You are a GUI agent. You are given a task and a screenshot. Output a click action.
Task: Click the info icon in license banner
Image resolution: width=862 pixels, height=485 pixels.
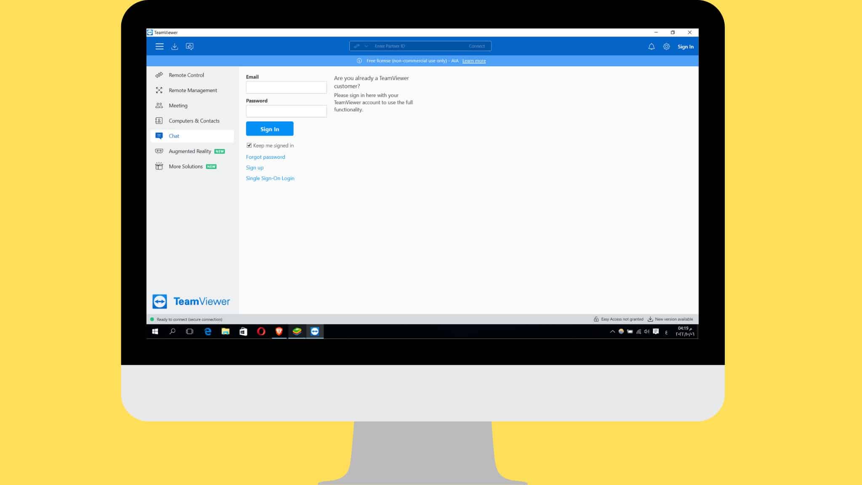[x=359, y=61]
